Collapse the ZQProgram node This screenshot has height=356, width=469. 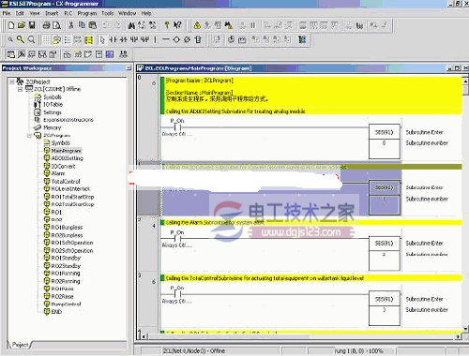[x=29, y=136]
